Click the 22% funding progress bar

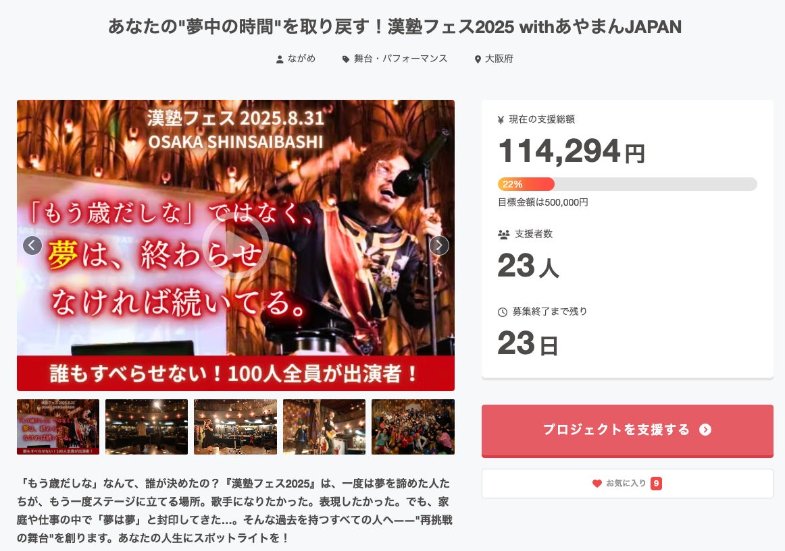[x=628, y=184]
